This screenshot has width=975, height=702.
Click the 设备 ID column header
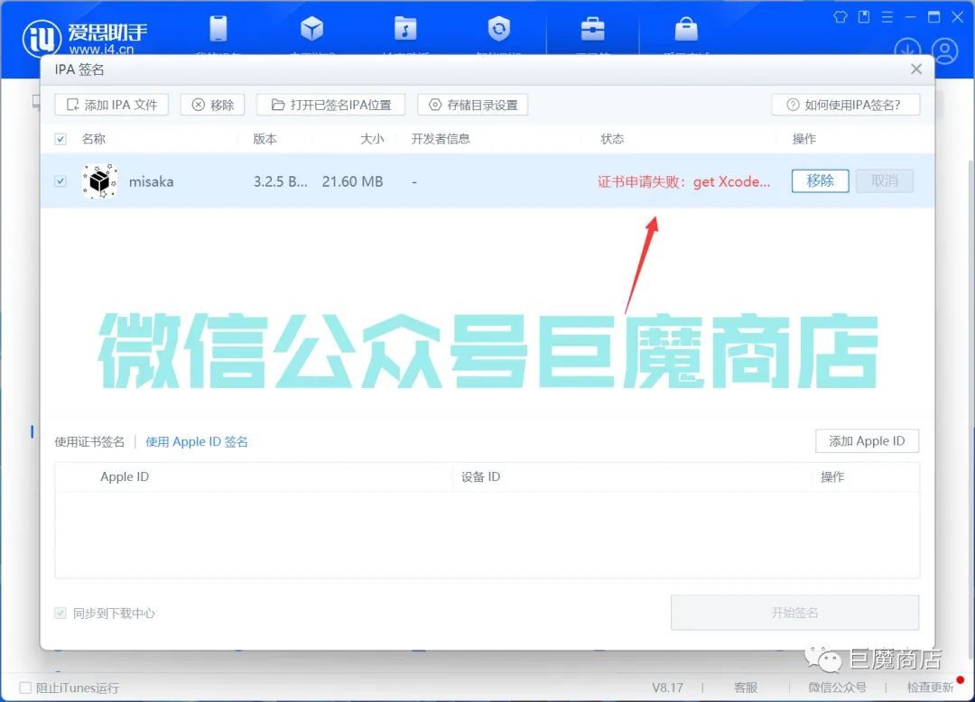(480, 476)
